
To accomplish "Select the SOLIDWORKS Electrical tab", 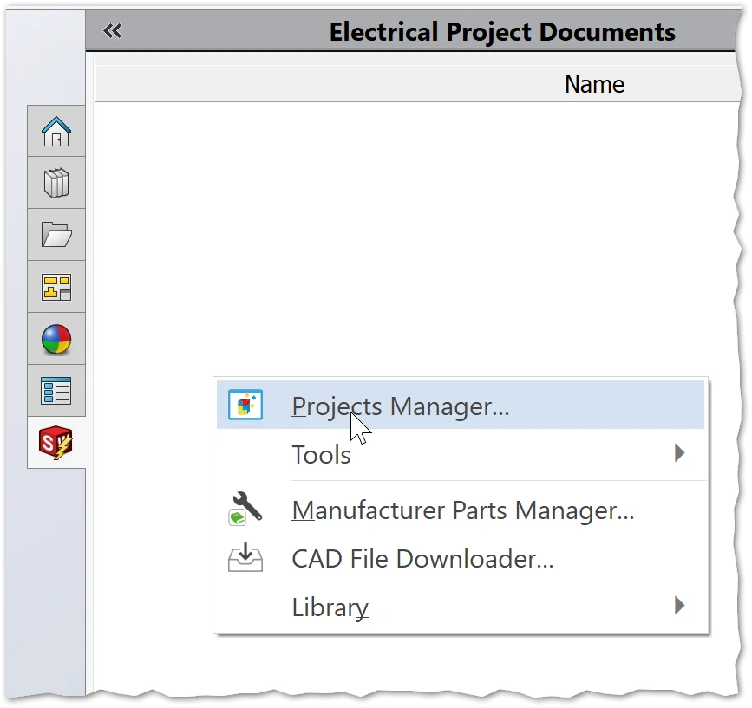I will tap(56, 443).
